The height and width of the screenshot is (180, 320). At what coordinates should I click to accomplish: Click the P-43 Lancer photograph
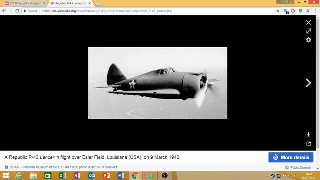pos(158,83)
